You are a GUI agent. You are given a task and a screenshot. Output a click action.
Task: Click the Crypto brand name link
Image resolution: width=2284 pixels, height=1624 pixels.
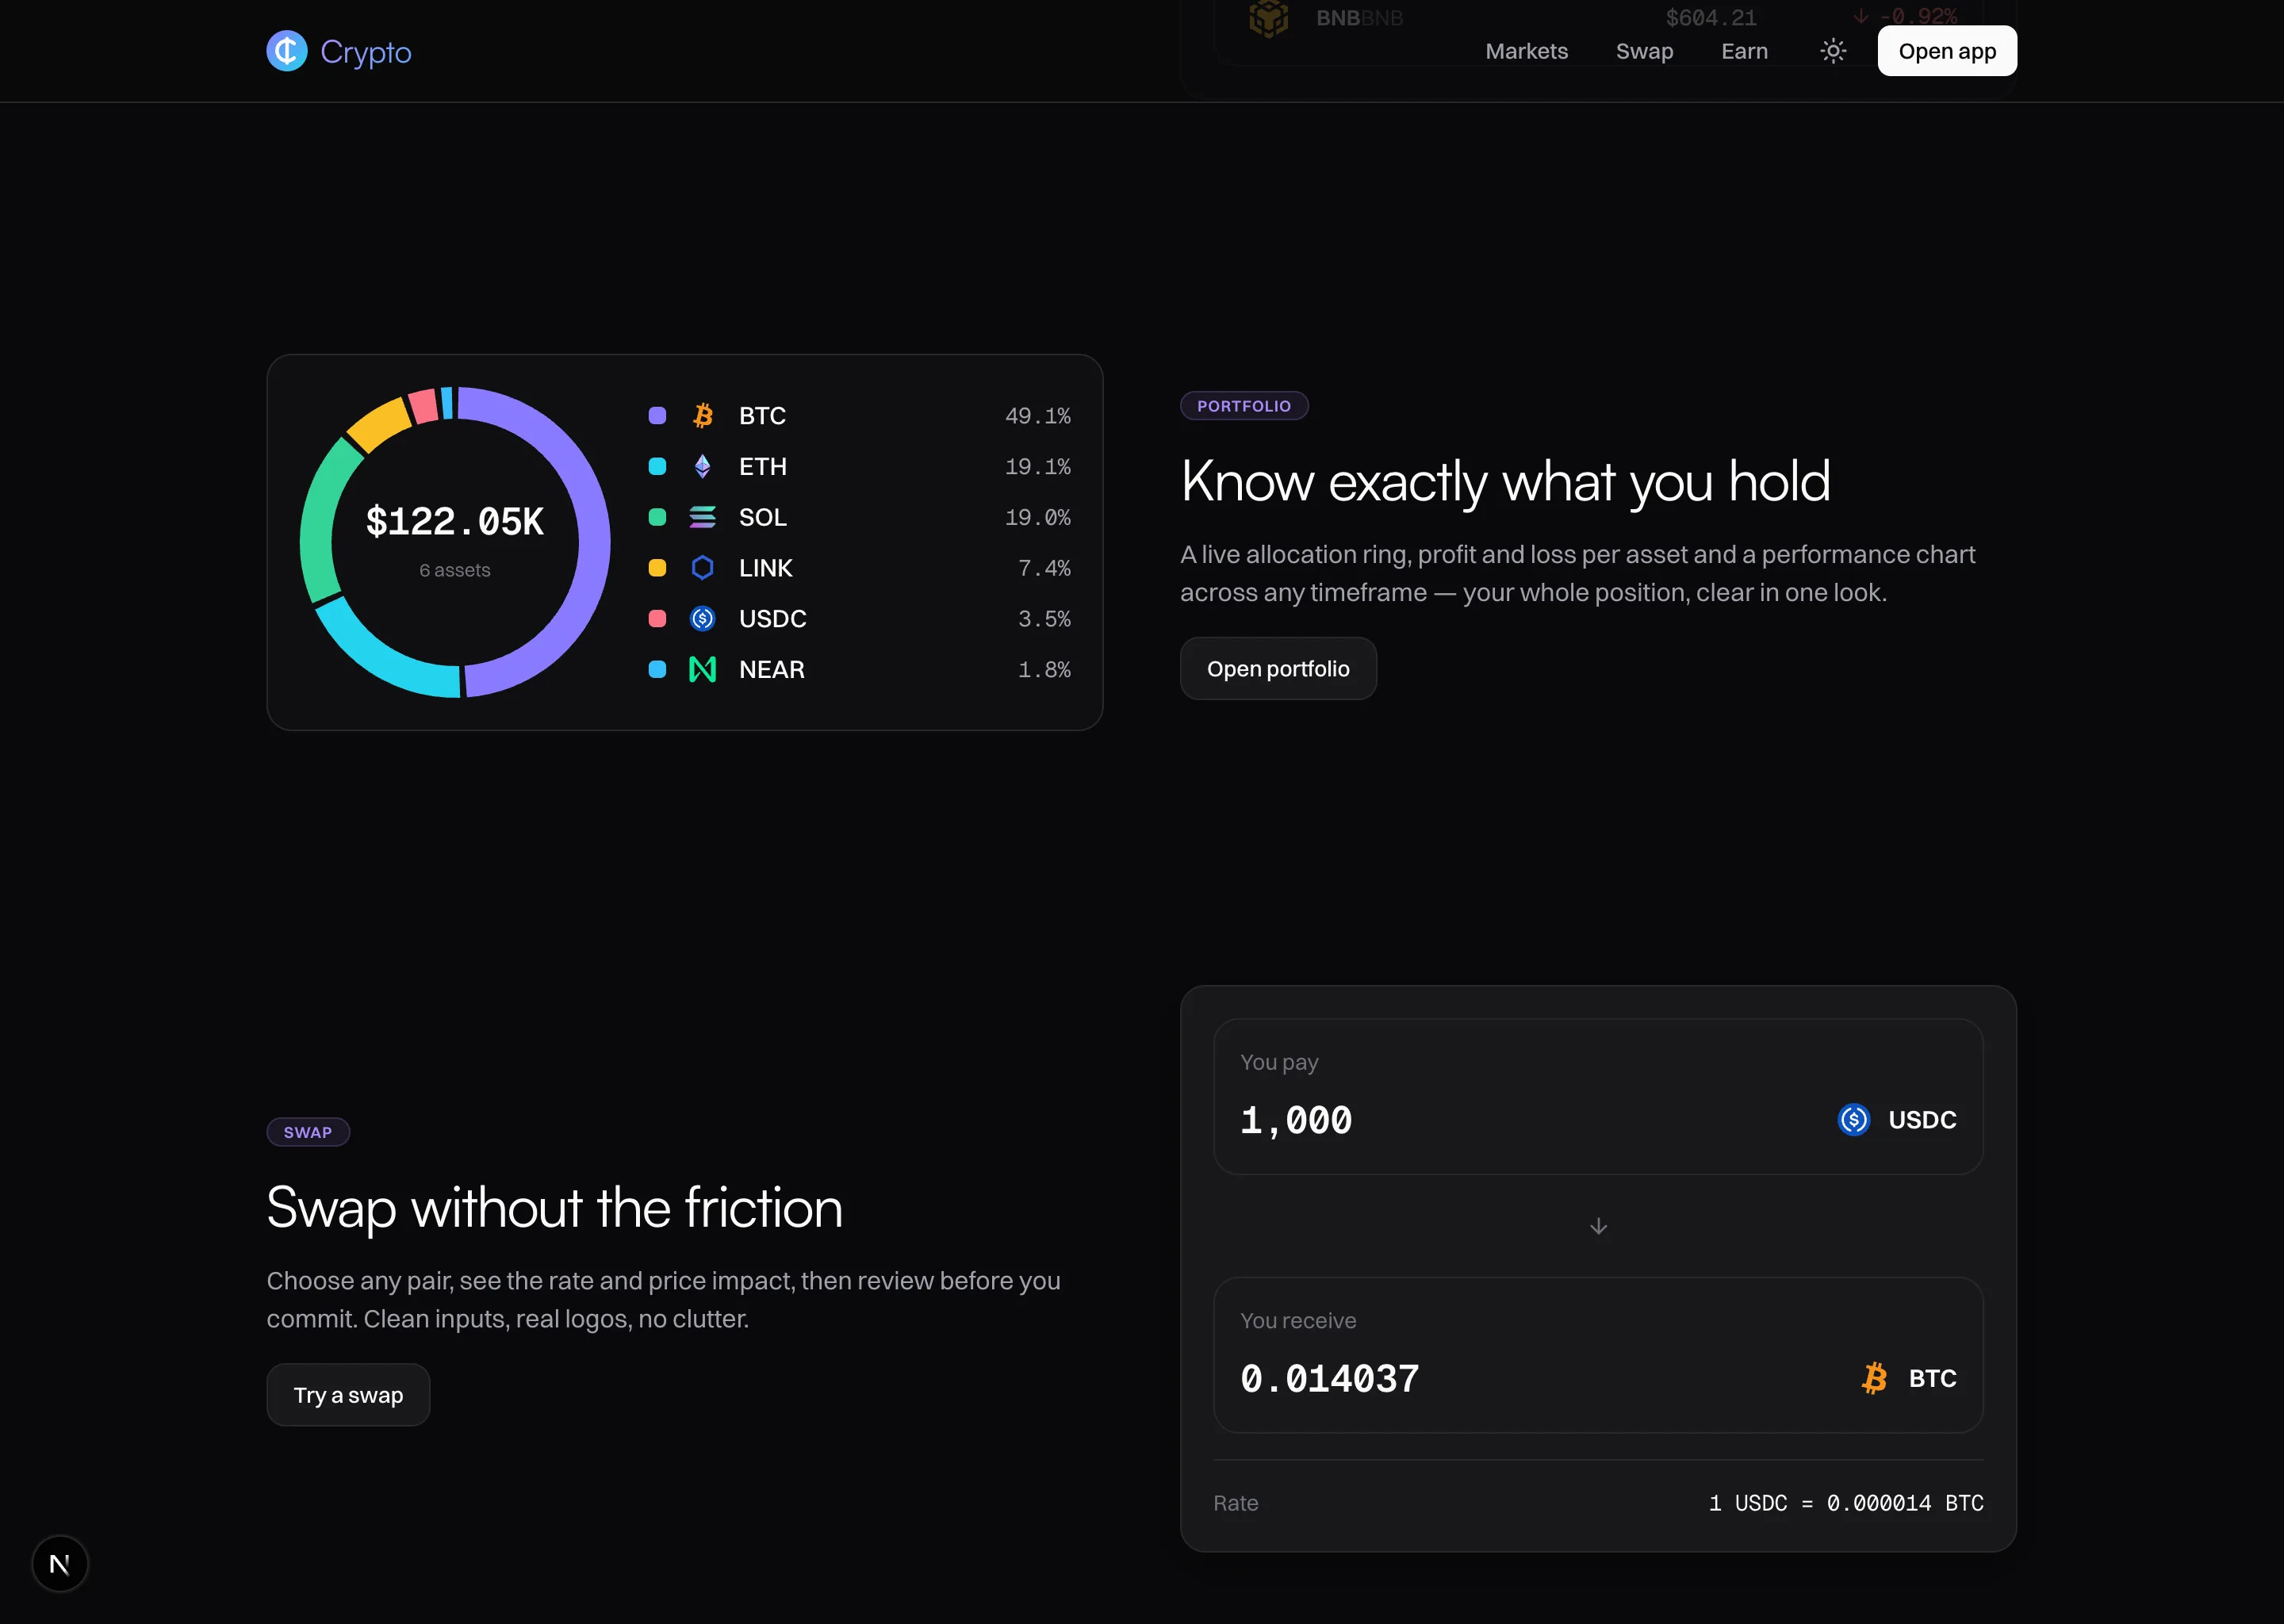[x=365, y=52]
